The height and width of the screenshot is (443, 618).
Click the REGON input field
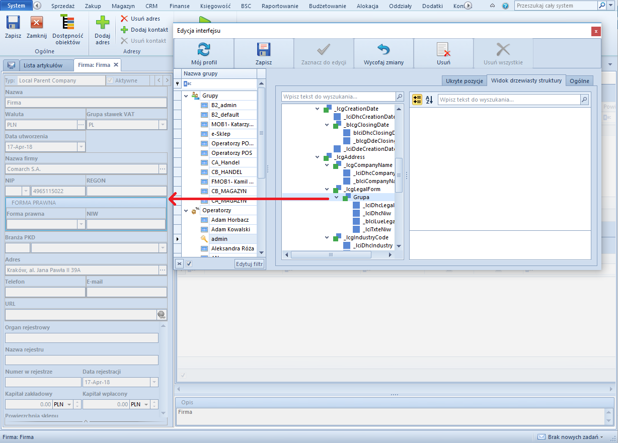coord(126,191)
